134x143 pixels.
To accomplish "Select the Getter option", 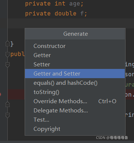I will tap(75, 55).
